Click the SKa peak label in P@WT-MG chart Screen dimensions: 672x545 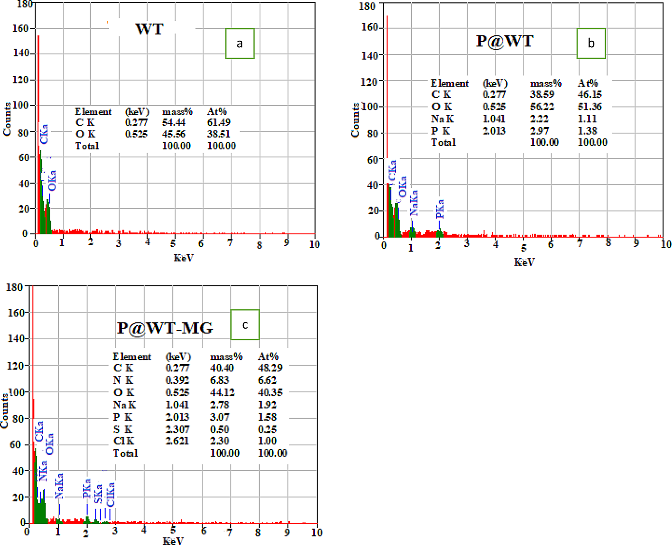point(98,493)
